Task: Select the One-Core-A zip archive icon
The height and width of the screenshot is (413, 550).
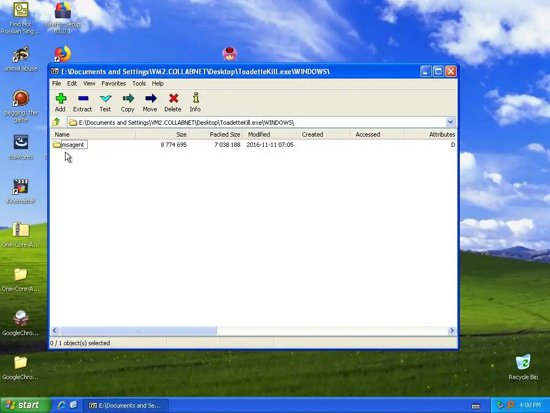Action: point(21,230)
